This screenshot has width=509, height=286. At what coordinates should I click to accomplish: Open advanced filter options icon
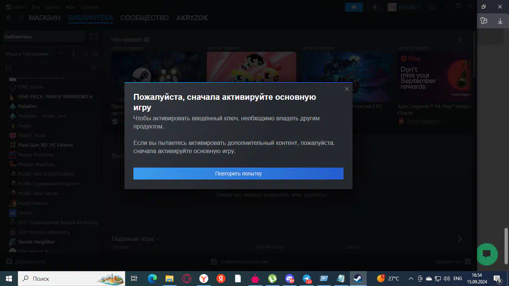(94, 67)
